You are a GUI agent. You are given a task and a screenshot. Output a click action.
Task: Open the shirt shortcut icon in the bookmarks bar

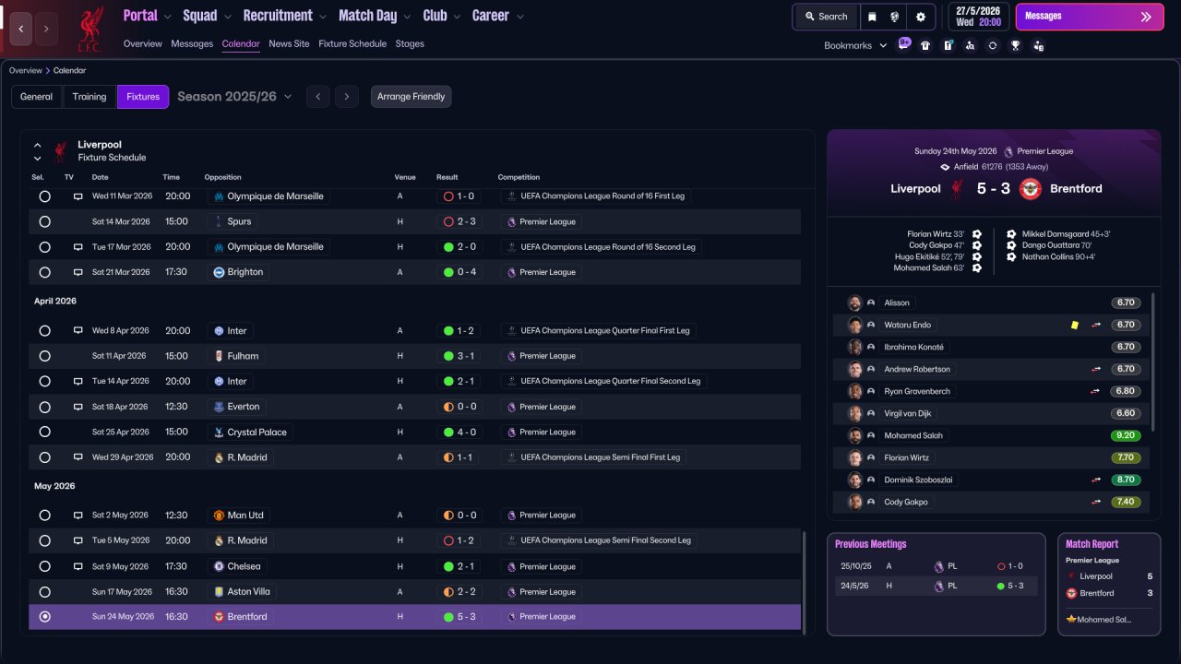coord(925,45)
